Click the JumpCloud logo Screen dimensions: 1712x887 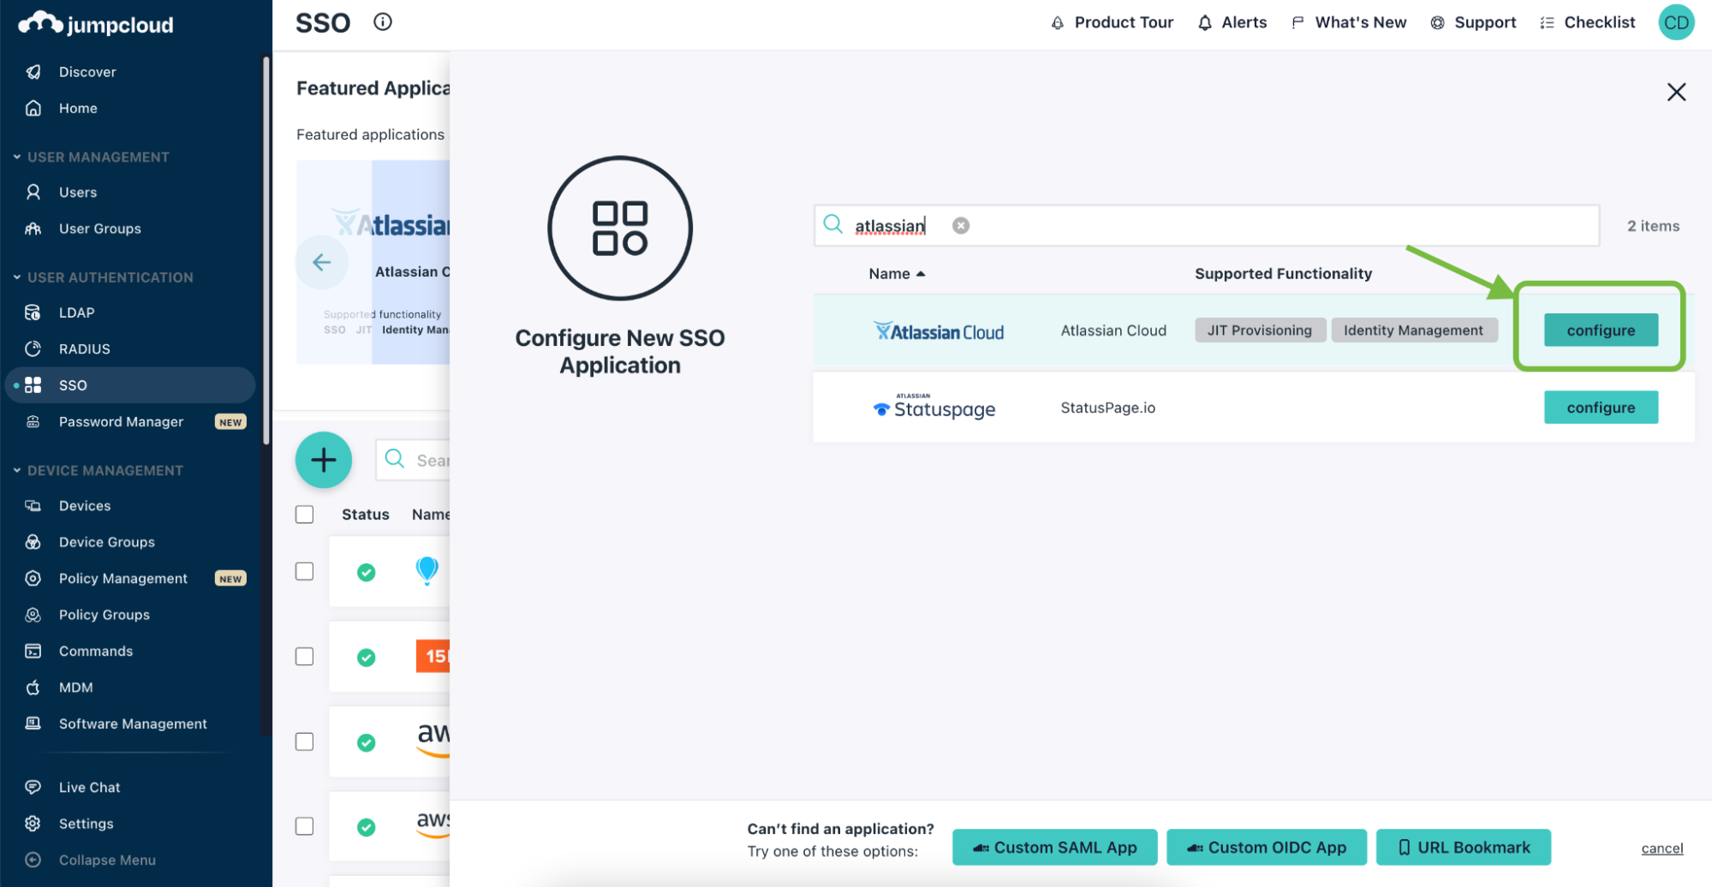point(96,24)
